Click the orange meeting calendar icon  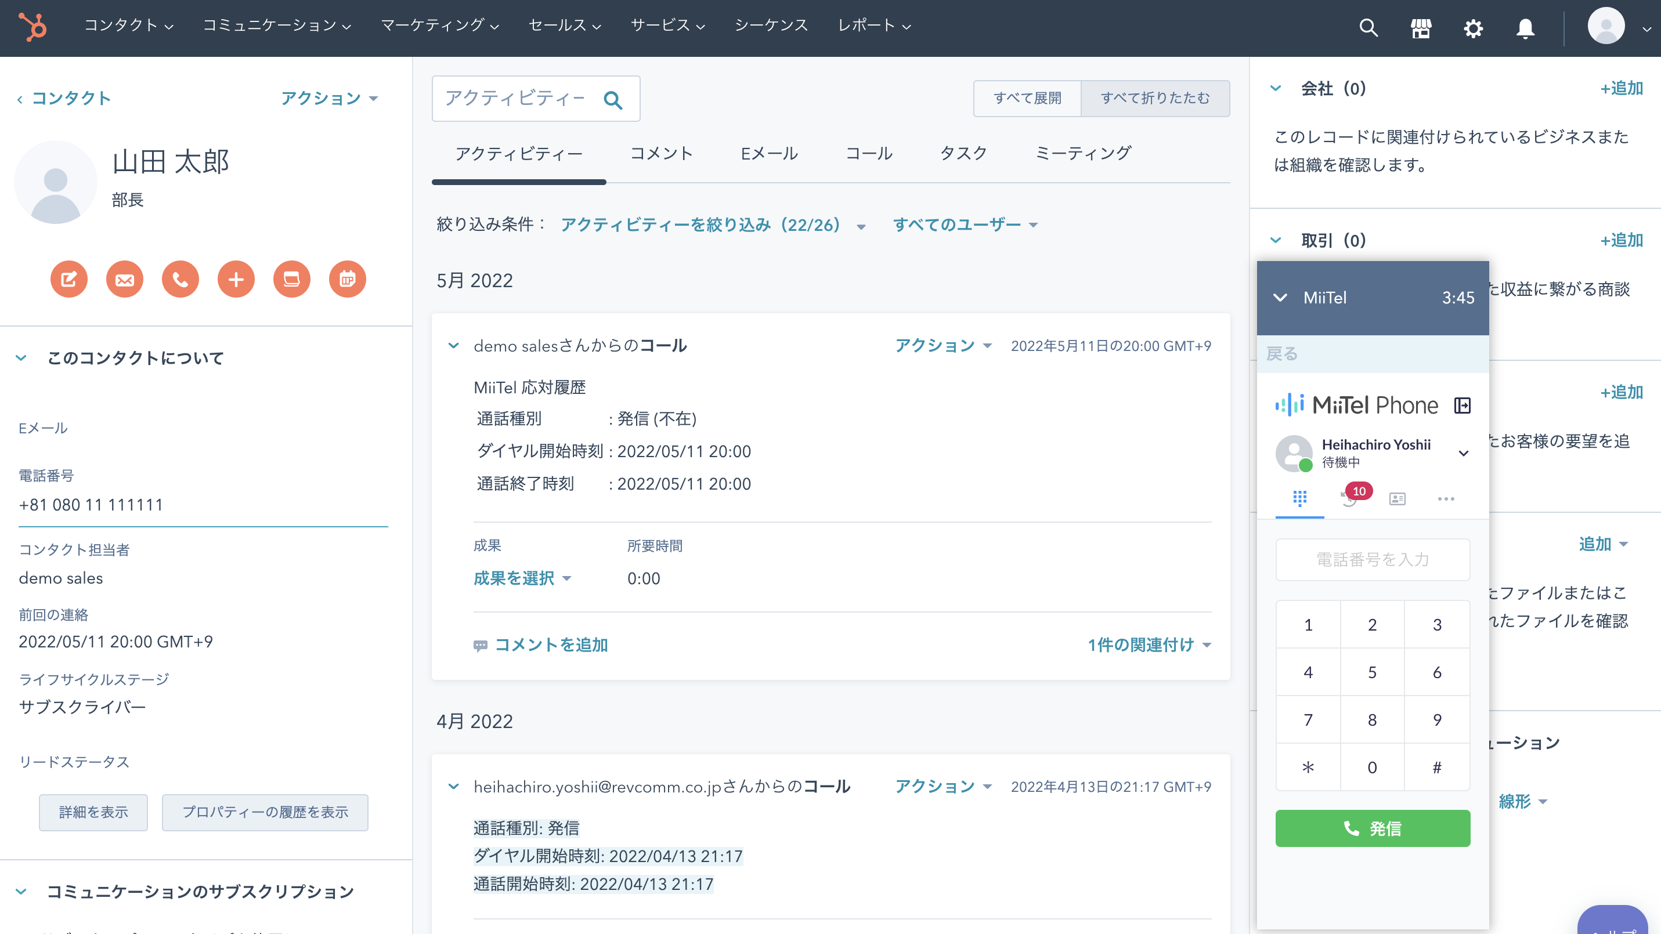[x=348, y=279]
